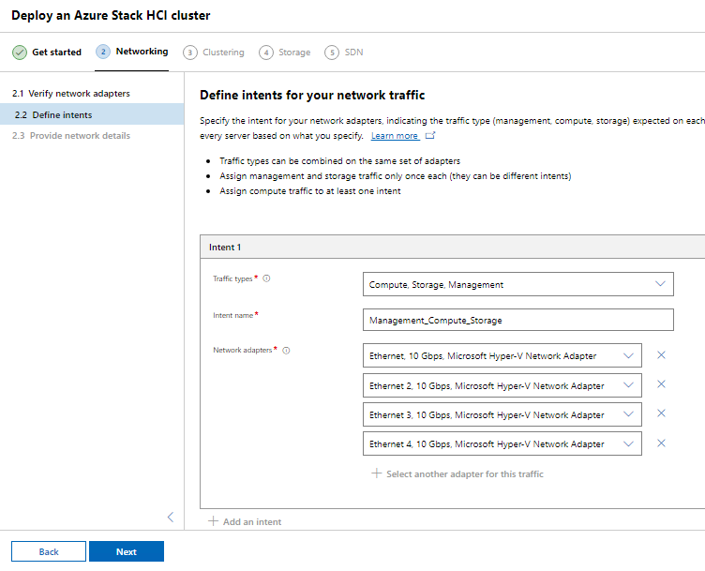Click the Intent 1 header bar
The width and height of the screenshot is (705, 571).
click(x=452, y=247)
